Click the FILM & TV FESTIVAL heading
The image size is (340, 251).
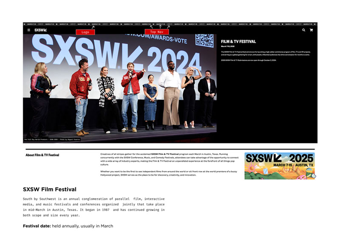coord(238,41)
